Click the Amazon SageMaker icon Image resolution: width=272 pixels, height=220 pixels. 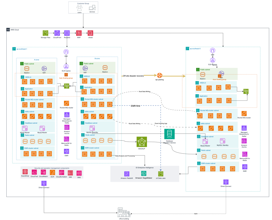144,174
